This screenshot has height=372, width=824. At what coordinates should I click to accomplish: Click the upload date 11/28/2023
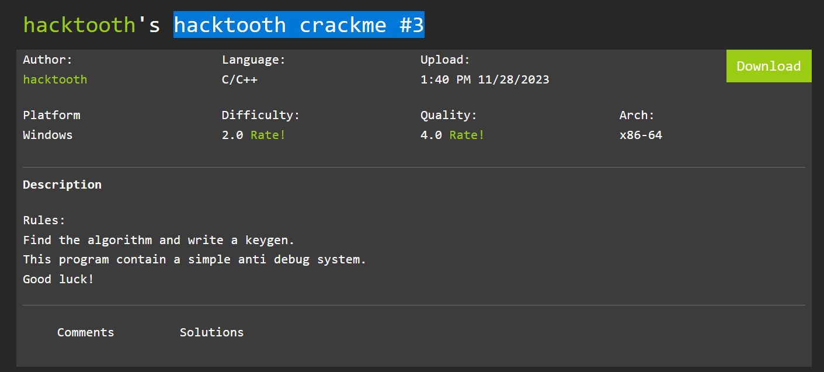point(513,79)
